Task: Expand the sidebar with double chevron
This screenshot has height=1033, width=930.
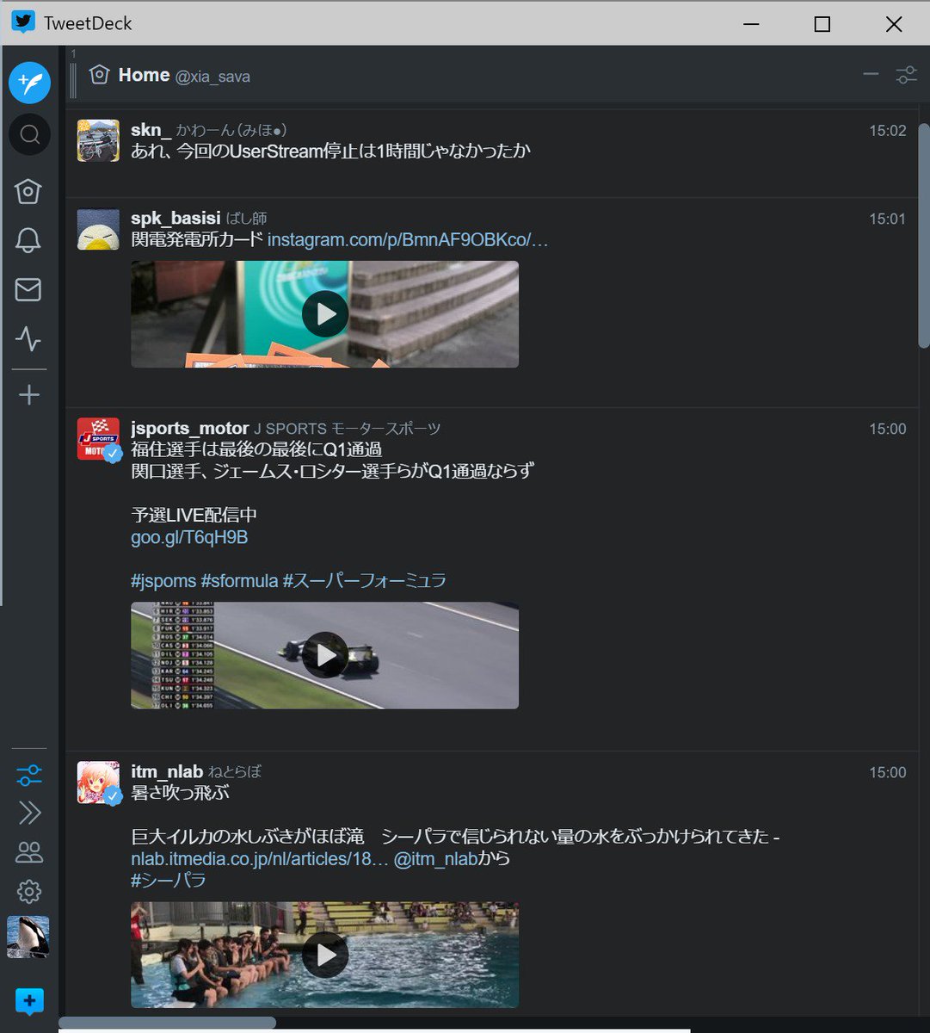Action: pos(29,813)
